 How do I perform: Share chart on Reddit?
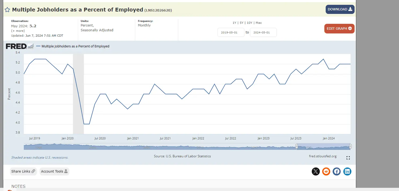(326, 171)
